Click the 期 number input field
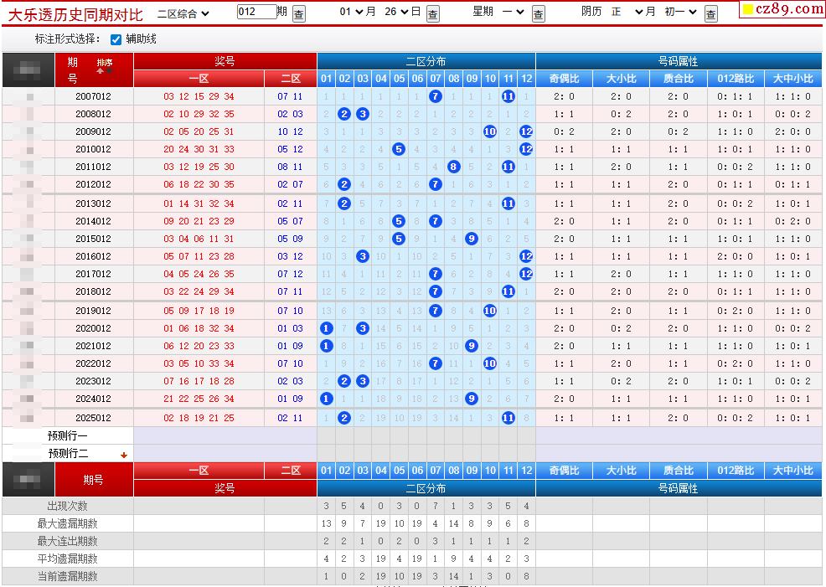Image resolution: width=826 pixels, height=587 pixels. click(256, 12)
